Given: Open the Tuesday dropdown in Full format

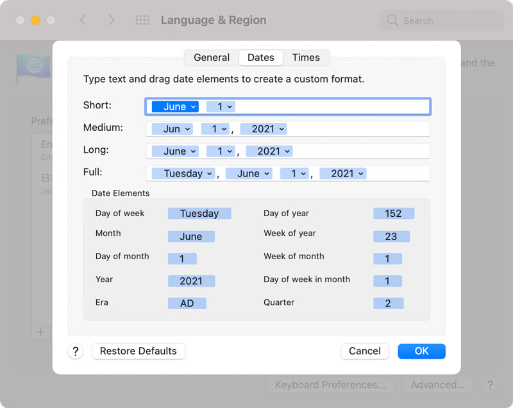Looking at the screenshot, I should tap(183, 173).
